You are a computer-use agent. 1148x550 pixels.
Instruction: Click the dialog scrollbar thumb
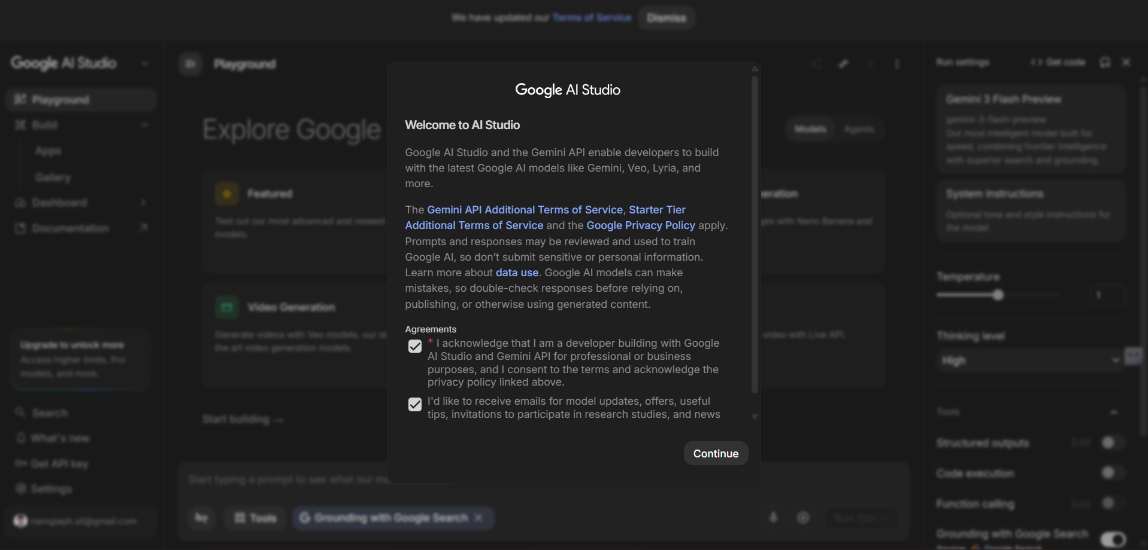(755, 233)
